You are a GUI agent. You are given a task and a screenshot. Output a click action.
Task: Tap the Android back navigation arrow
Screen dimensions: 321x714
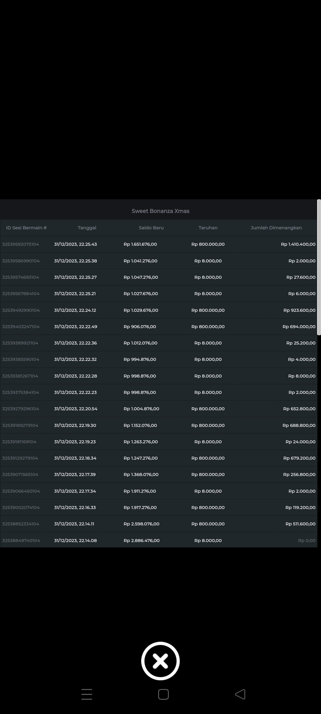[x=240, y=694]
